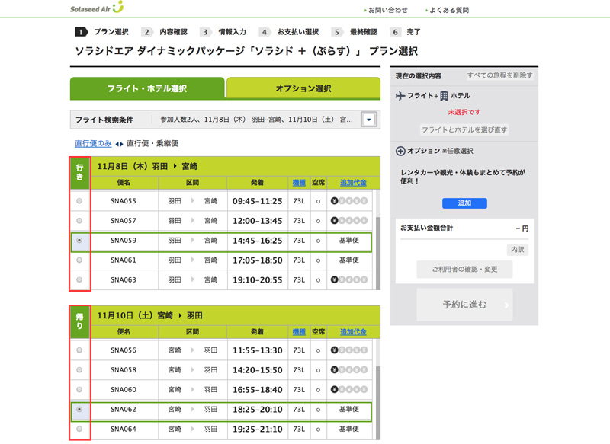Open よくある質問 FAQ link

click(x=448, y=10)
